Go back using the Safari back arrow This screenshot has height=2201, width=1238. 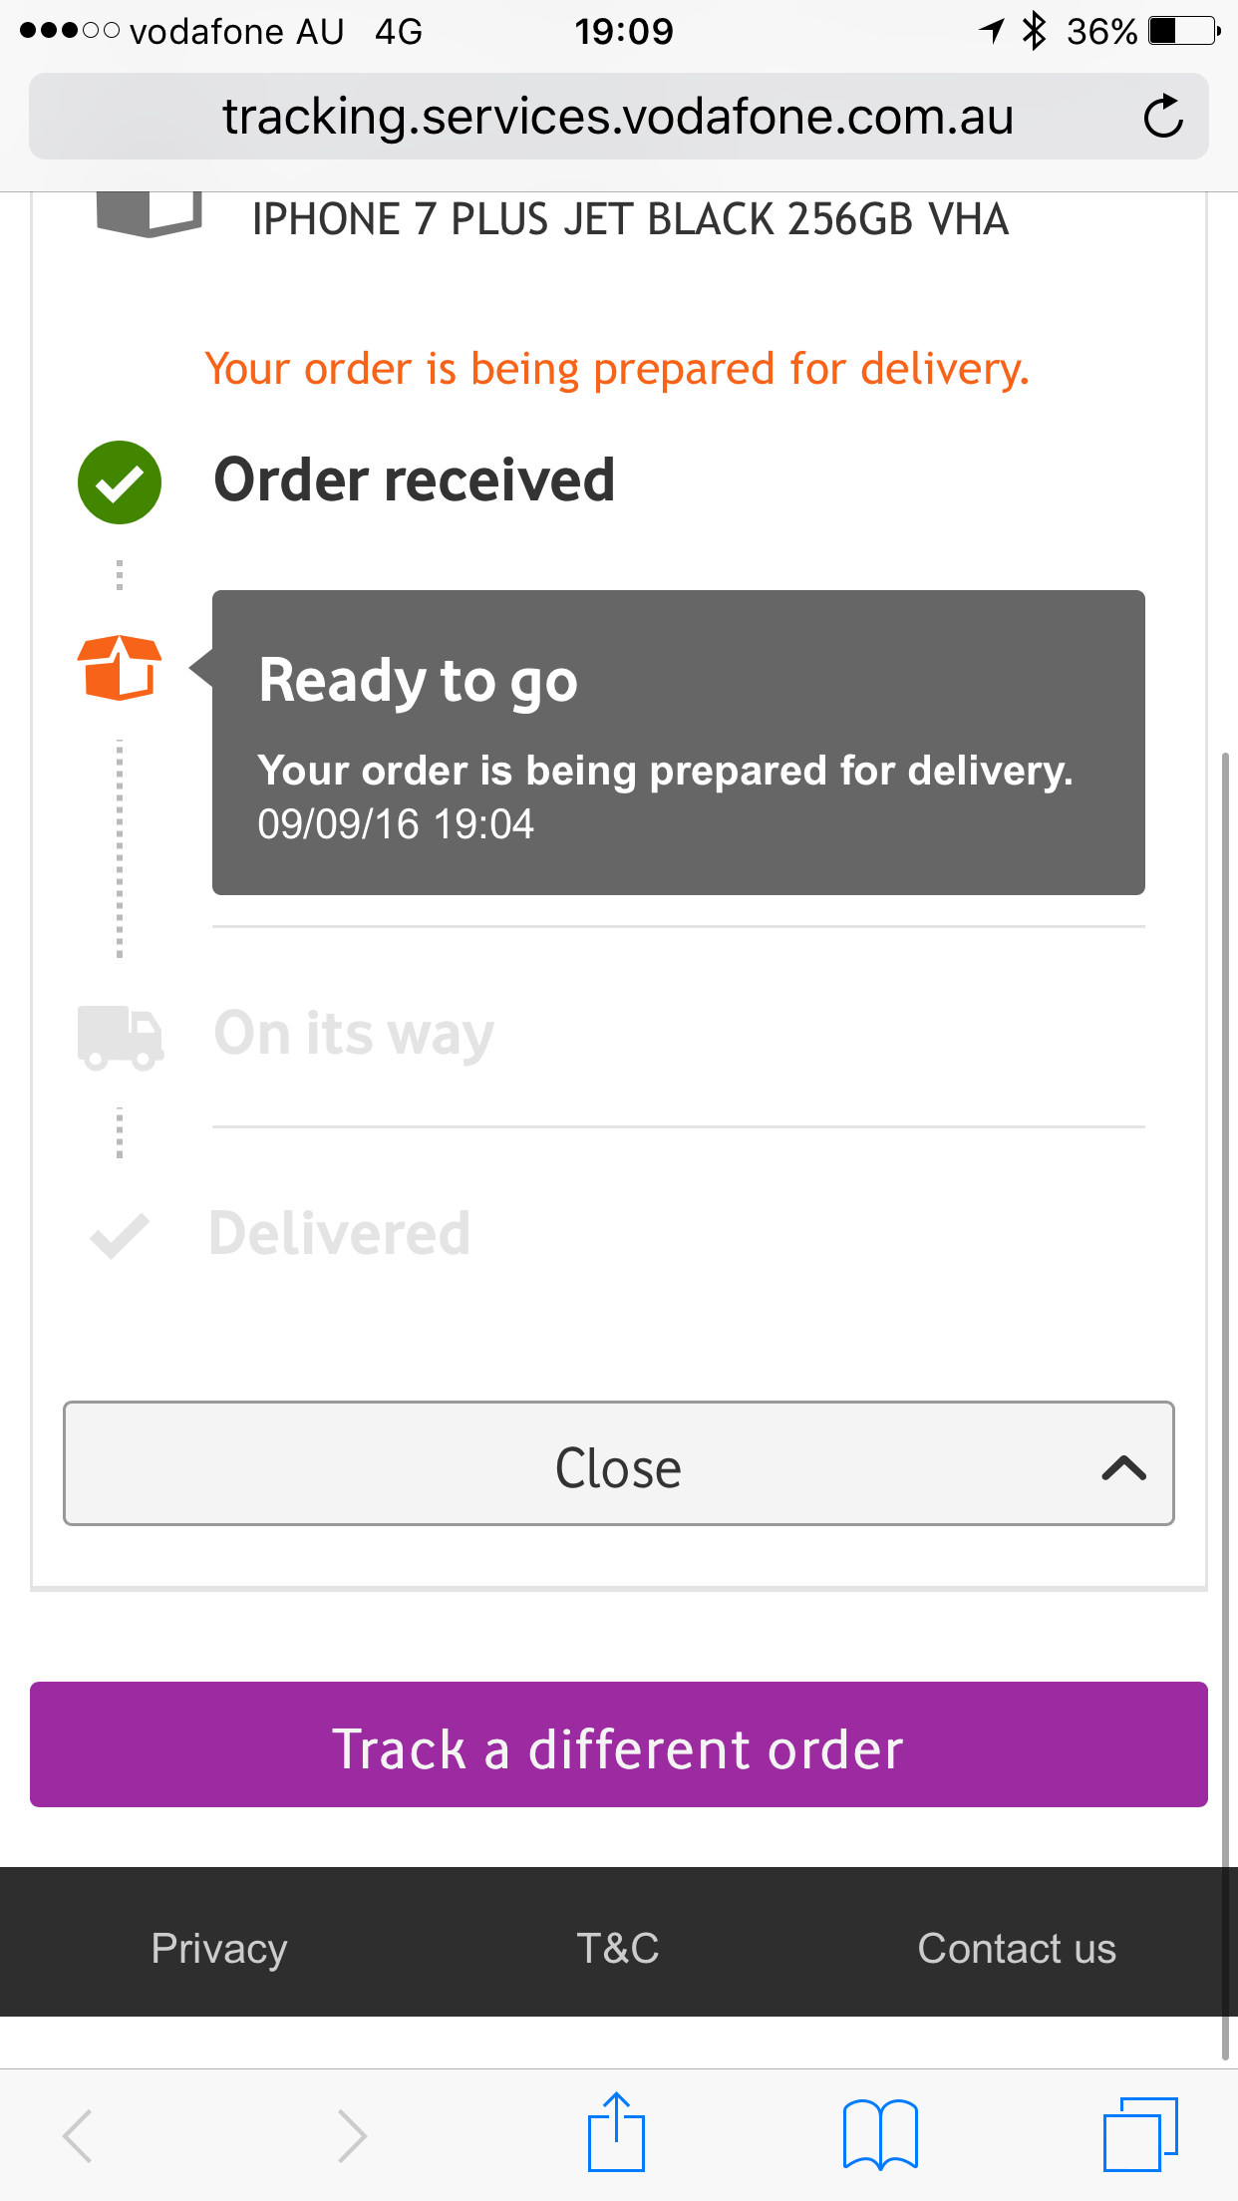(x=78, y=2135)
